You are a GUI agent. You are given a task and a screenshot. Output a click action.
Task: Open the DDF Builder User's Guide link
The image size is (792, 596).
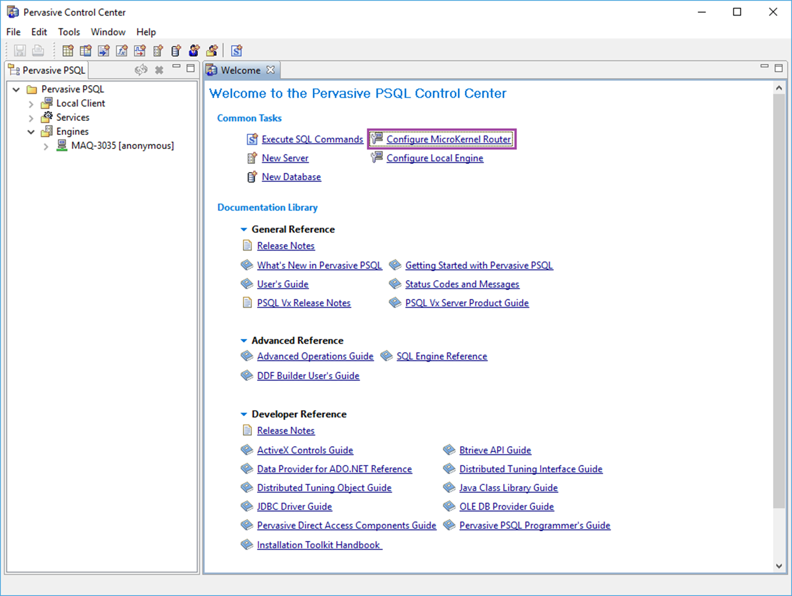click(x=308, y=375)
